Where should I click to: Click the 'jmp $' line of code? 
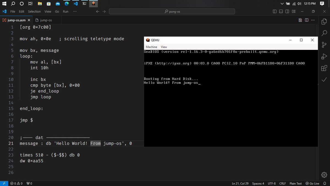pos(26,120)
